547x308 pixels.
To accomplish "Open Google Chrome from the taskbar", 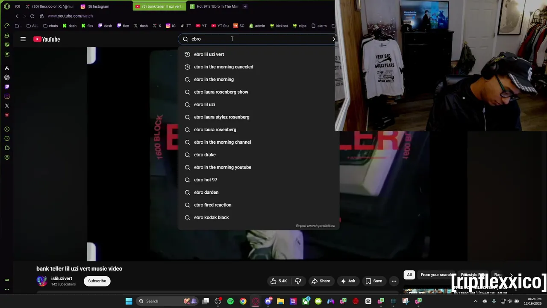I will (243, 301).
